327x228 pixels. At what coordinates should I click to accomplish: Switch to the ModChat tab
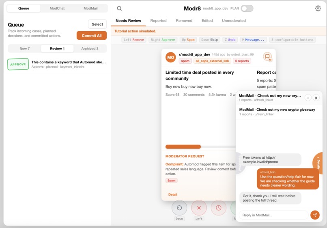[x=57, y=9]
